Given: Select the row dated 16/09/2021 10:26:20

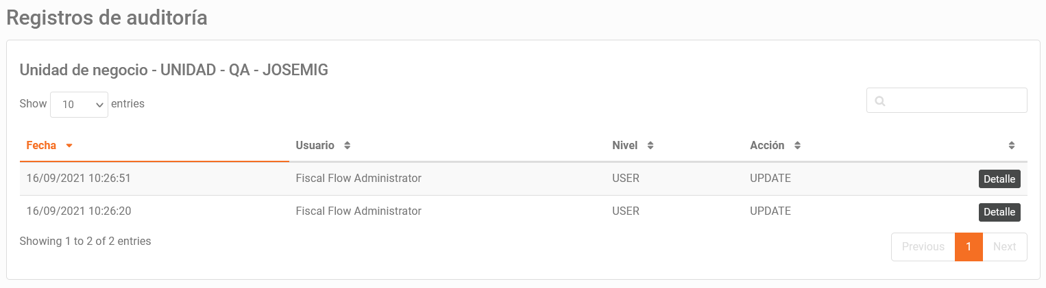Looking at the screenshot, I should click(x=523, y=212).
